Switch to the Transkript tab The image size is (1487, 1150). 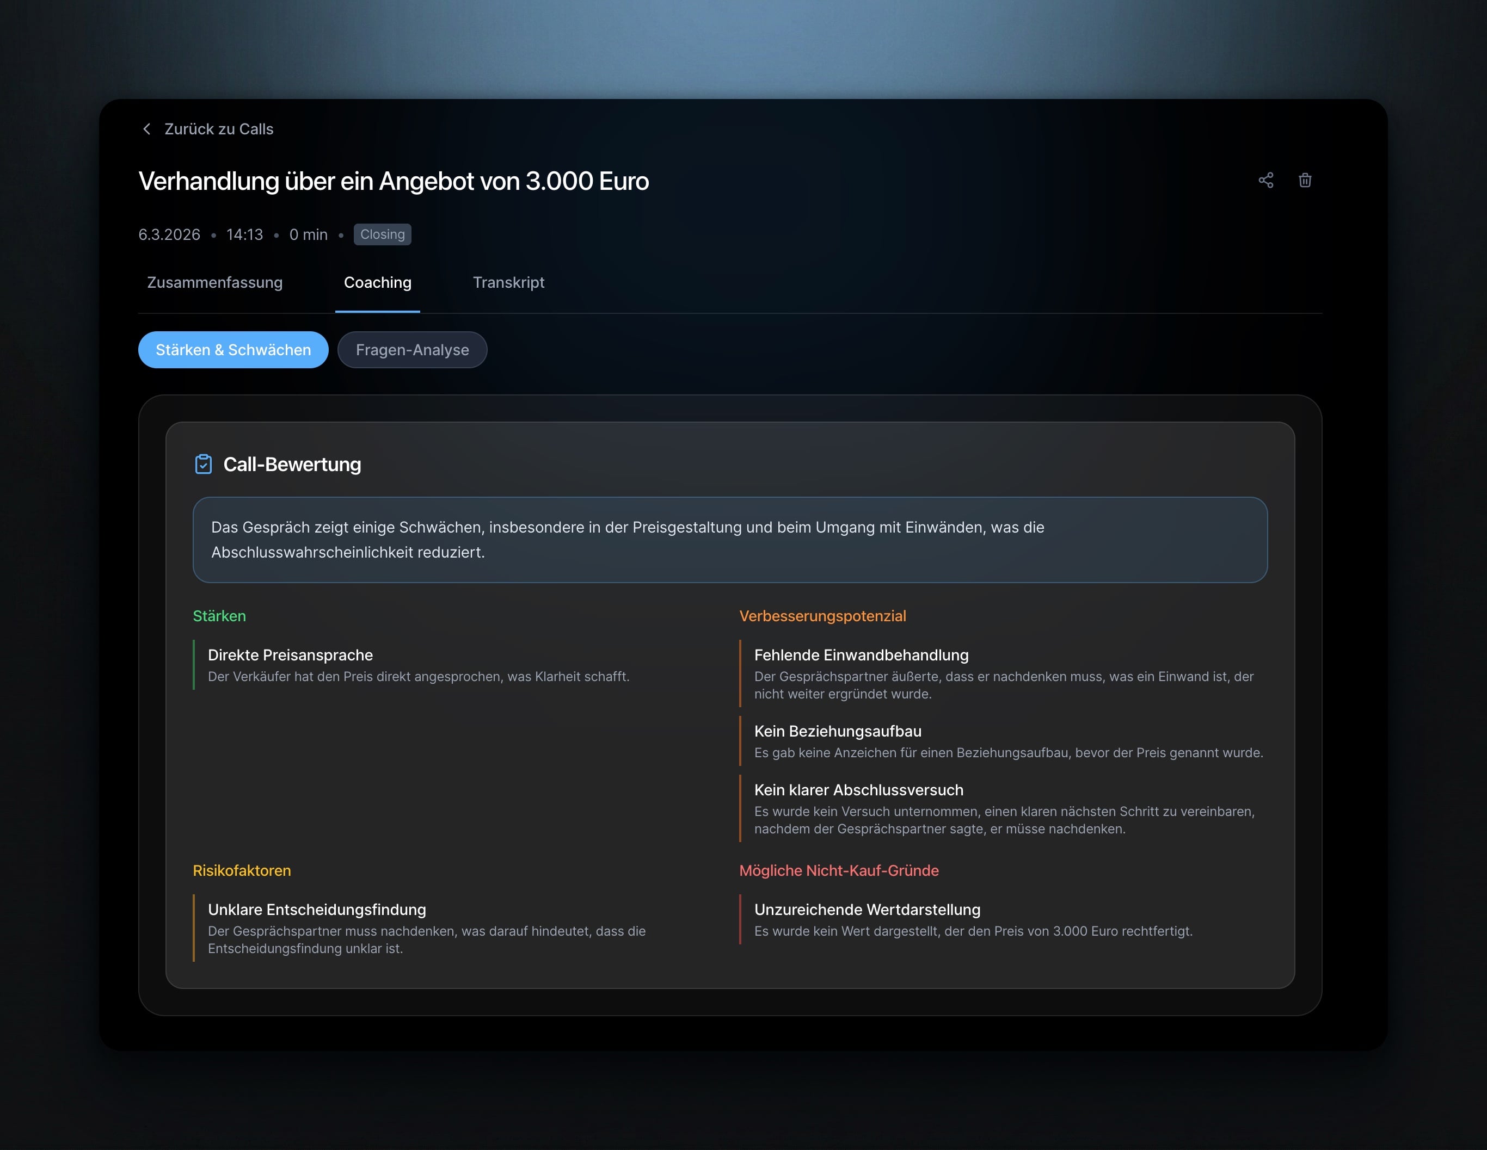coord(508,282)
